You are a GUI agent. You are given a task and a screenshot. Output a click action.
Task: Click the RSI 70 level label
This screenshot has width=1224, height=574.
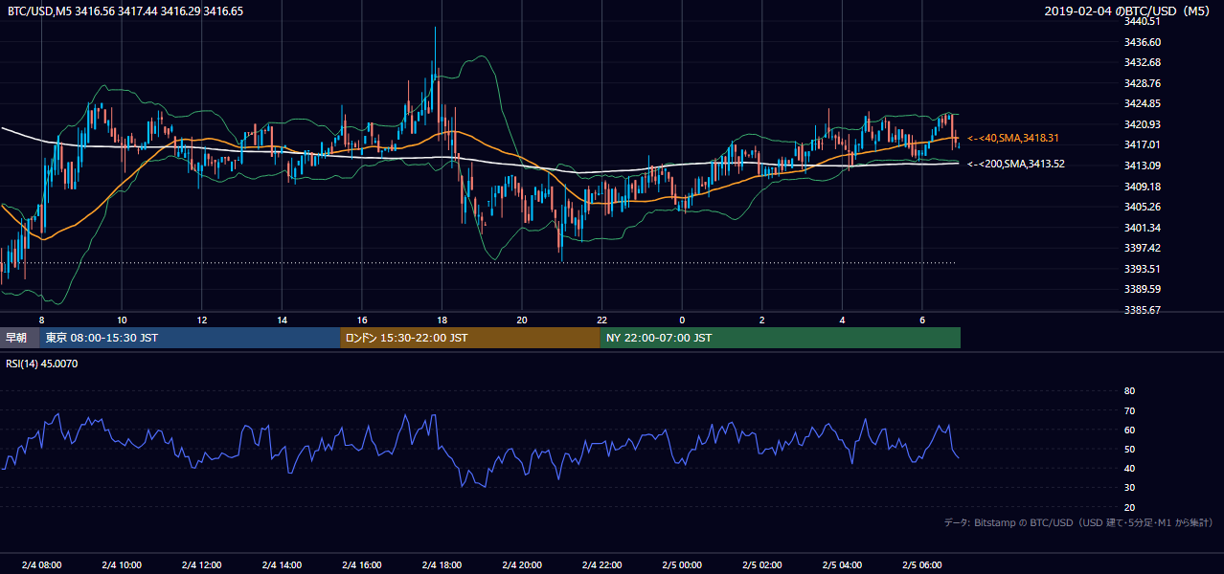click(x=1129, y=410)
